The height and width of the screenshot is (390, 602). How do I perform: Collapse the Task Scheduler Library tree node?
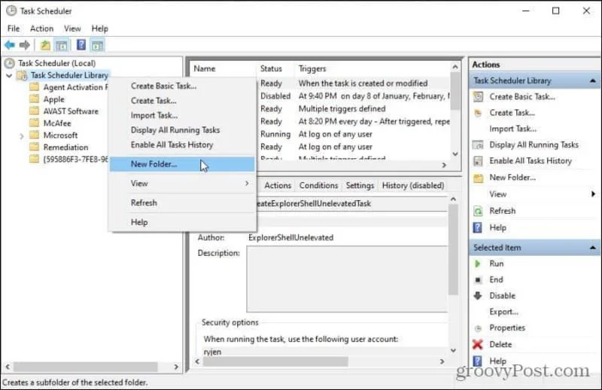coord(9,76)
